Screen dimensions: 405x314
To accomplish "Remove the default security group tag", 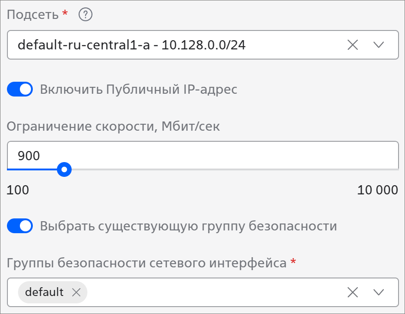I will coord(76,292).
